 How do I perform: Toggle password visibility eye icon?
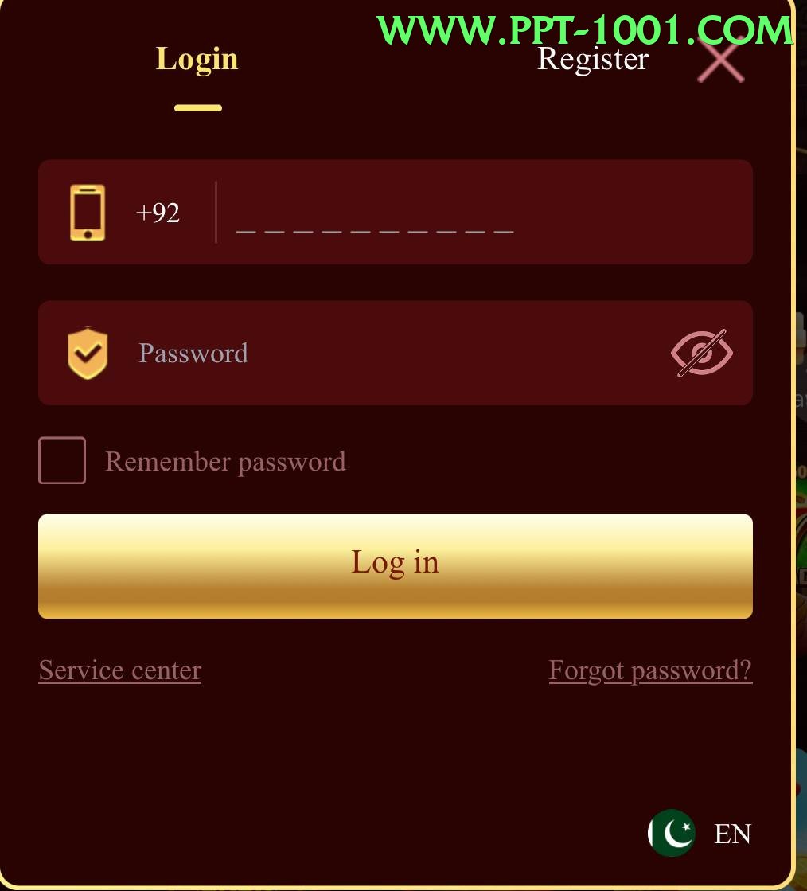pos(702,353)
